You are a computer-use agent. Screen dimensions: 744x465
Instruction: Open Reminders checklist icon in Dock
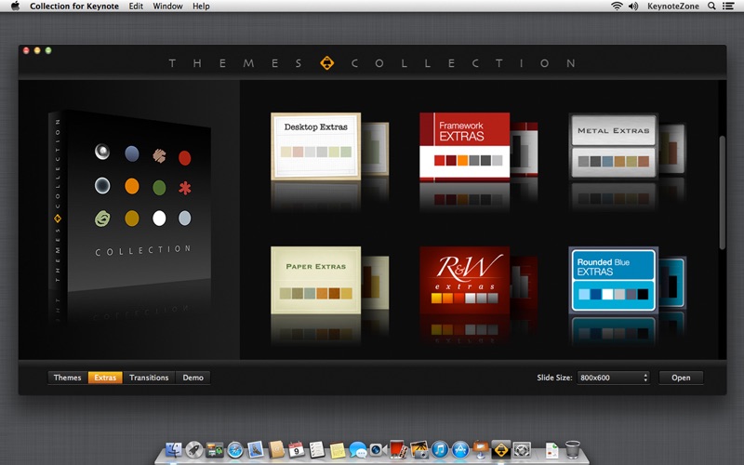316,449
